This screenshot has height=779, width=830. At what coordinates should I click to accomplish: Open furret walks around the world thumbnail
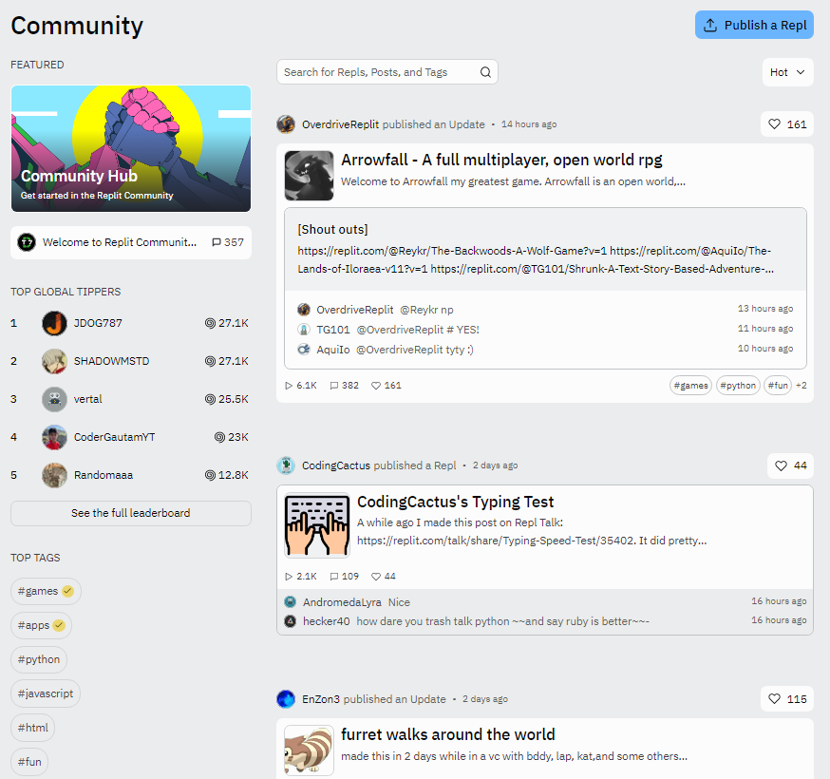310,750
